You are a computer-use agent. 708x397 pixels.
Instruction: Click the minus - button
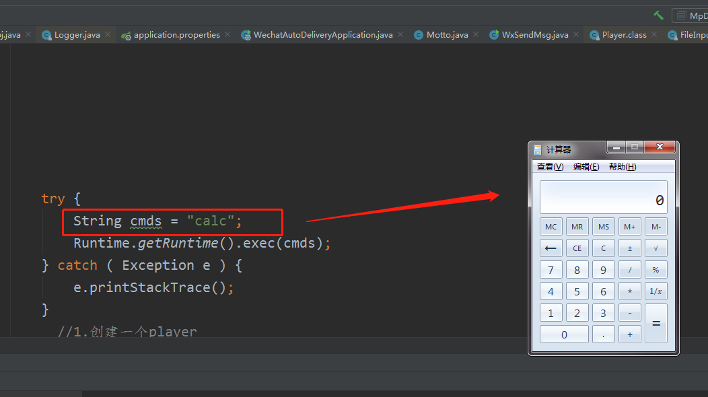pos(629,313)
